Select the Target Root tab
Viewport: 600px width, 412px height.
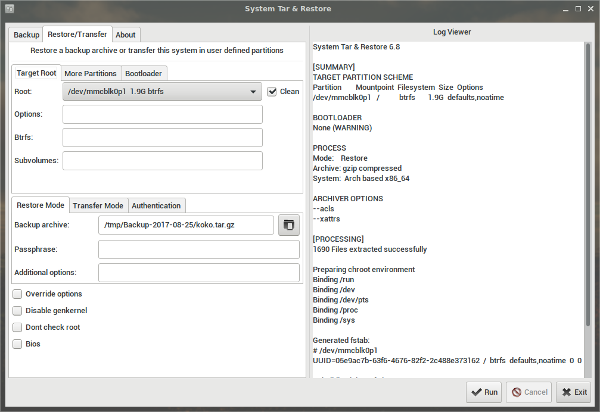point(36,73)
